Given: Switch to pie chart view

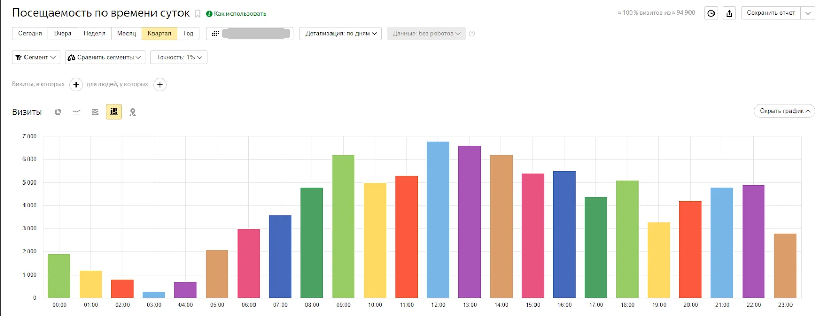Looking at the screenshot, I should point(58,112).
